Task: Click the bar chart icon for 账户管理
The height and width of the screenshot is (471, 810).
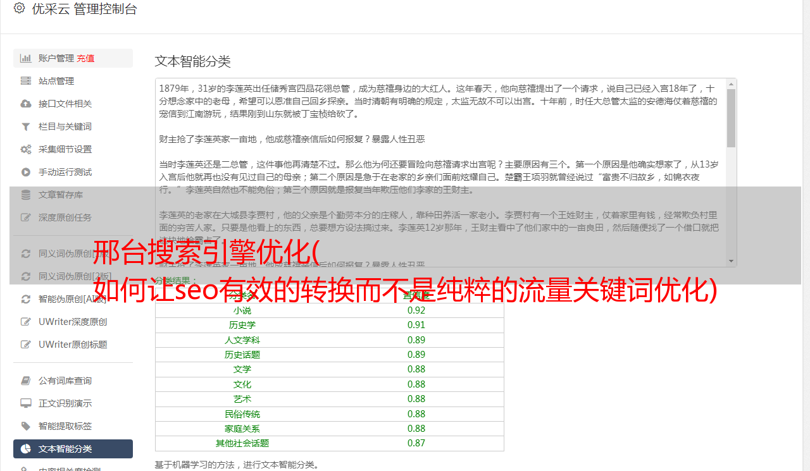Action: coord(26,58)
